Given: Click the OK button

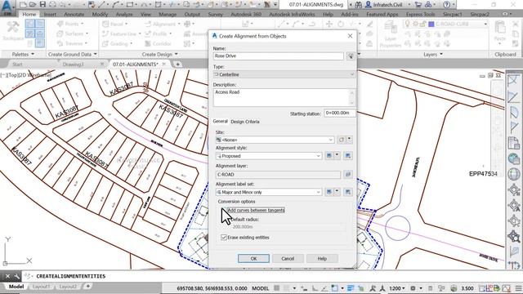Looking at the screenshot, I should coord(253,258).
